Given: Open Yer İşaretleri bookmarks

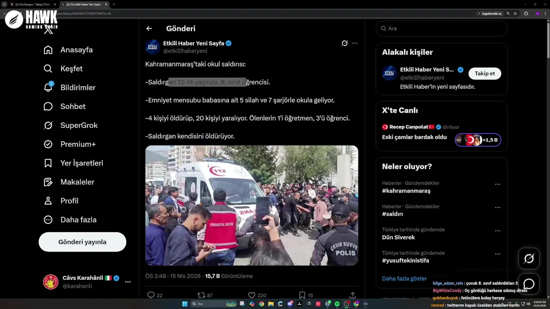Looking at the screenshot, I should pos(73,163).
